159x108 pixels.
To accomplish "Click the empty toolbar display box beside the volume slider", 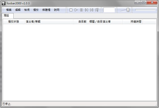I will [x=109, y=10].
